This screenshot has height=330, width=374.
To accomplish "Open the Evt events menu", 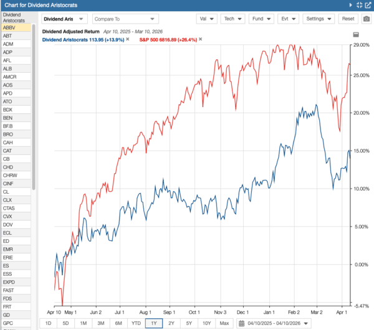I will point(288,19).
